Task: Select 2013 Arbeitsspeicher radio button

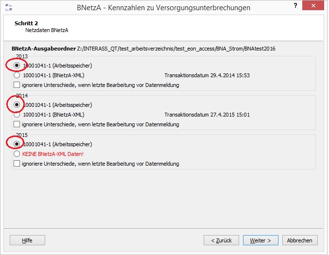Action: click(x=17, y=66)
